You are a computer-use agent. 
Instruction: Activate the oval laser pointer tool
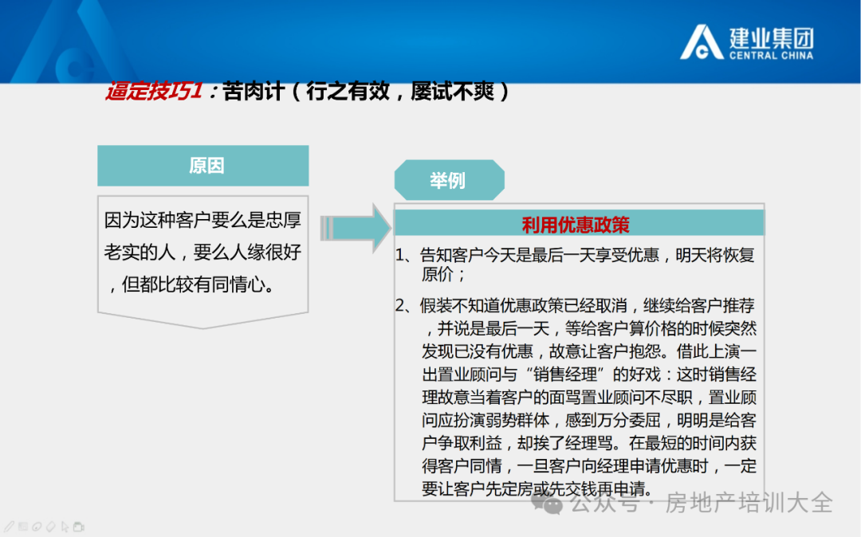point(37,527)
